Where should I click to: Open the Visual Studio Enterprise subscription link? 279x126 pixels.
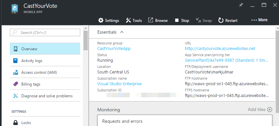click(x=120, y=84)
